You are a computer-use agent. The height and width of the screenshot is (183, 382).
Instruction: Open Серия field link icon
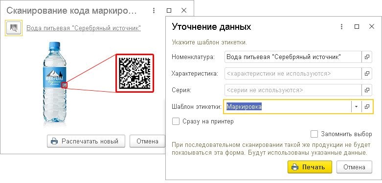(x=367, y=90)
